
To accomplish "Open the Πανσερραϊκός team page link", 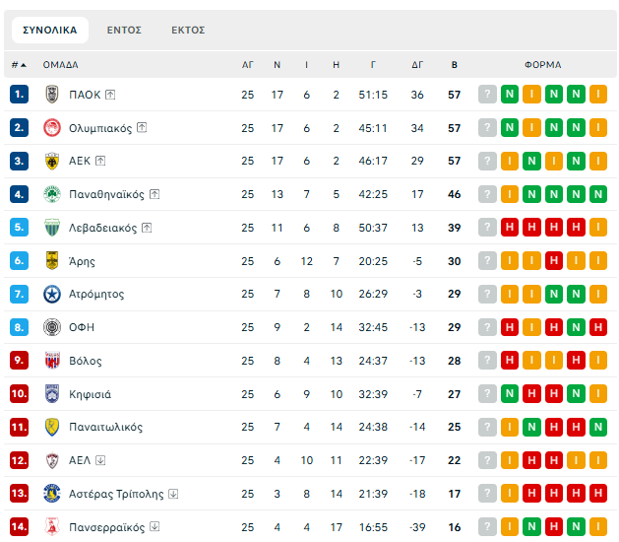I will (x=106, y=527).
